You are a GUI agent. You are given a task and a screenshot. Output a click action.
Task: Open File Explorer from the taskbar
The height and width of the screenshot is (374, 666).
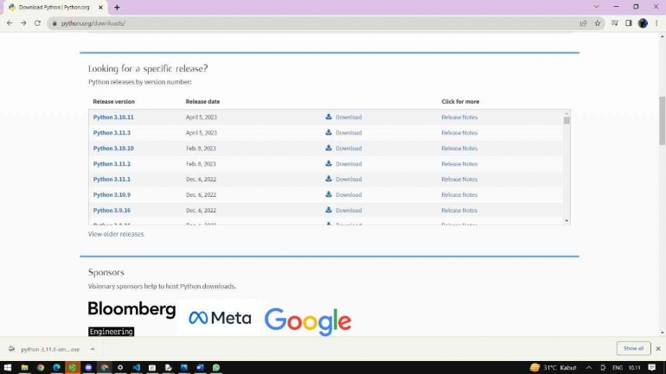click(x=24, y=367)
